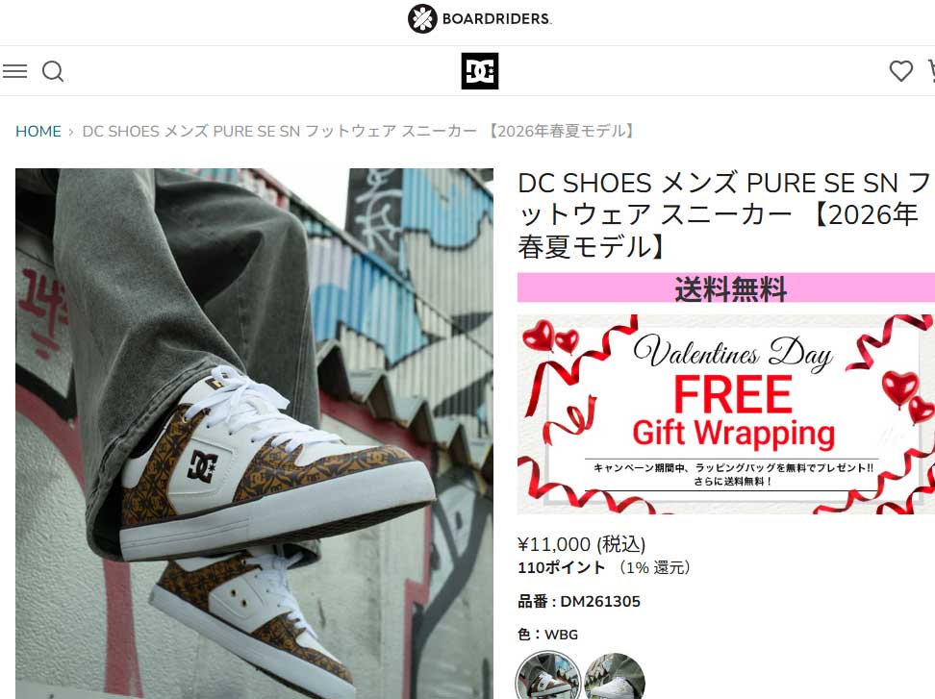Open the shopping cart icon
This screenshot has width=935, height=699.
931,71
